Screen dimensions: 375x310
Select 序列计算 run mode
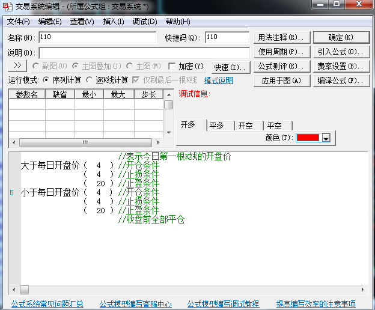46,80
